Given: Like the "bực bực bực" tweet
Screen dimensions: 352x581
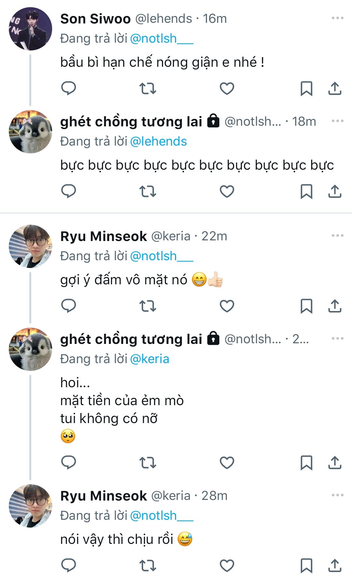Looking at the screenshot, I should click(227, 191).
